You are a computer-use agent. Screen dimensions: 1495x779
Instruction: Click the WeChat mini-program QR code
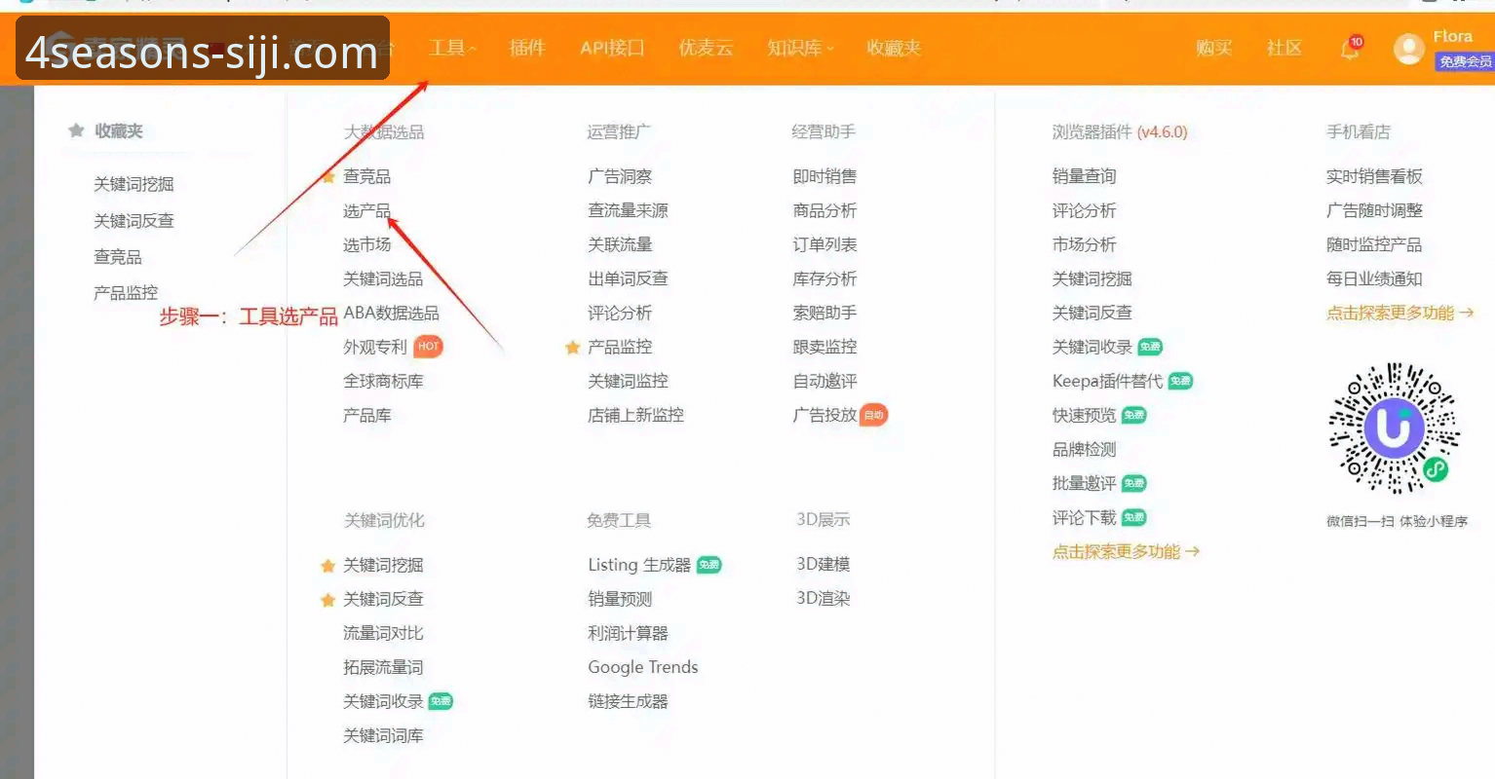pyautogui.click(x=1395, y=428)
